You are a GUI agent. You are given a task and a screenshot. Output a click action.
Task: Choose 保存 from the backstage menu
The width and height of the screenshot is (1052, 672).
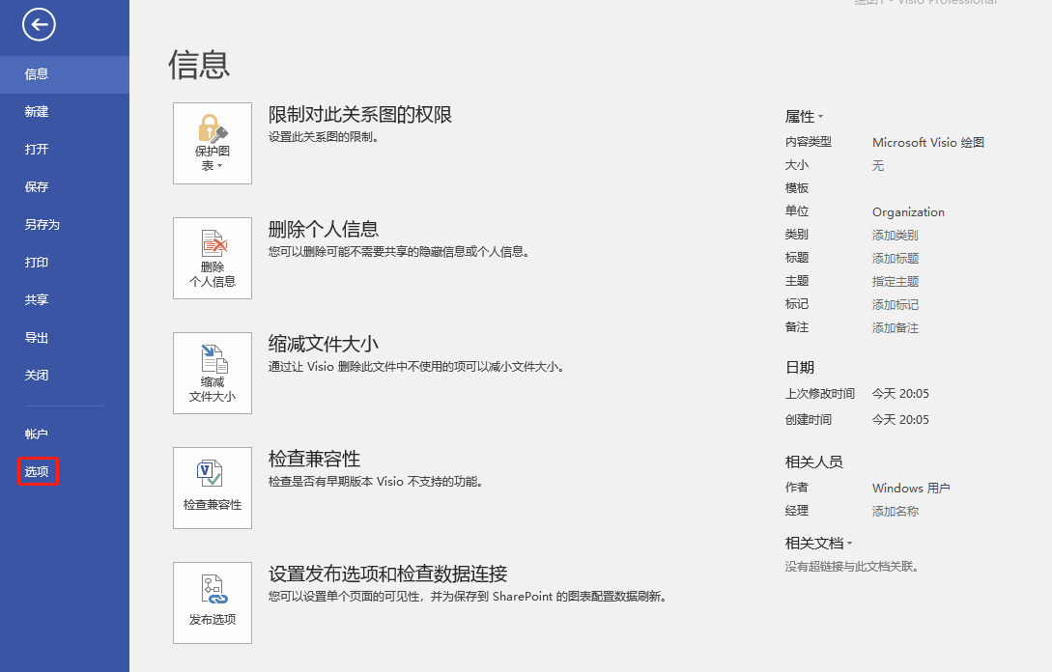[65, 187]
